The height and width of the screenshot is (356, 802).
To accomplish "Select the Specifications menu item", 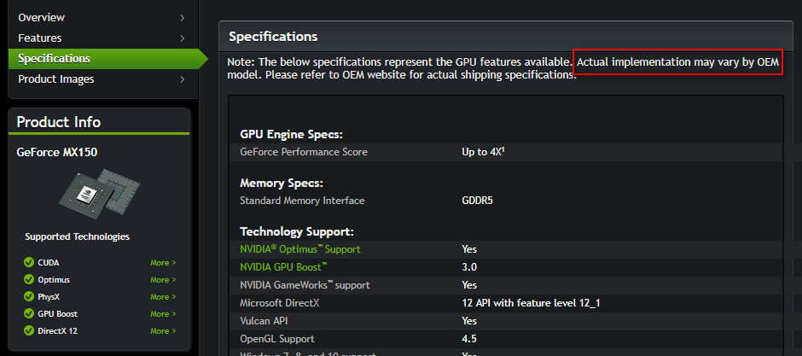I will 54,59.
